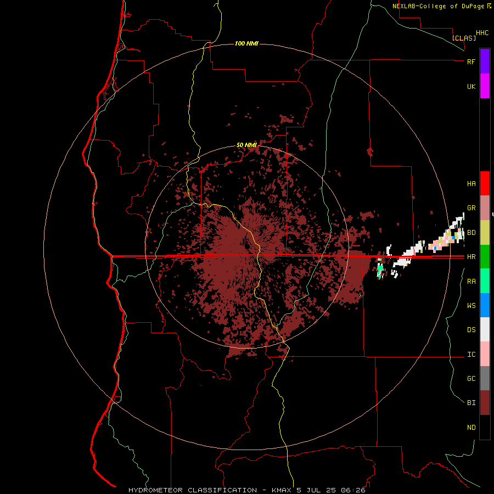
Task: Select the gray GC legend swatch
Action: [485, 378]
